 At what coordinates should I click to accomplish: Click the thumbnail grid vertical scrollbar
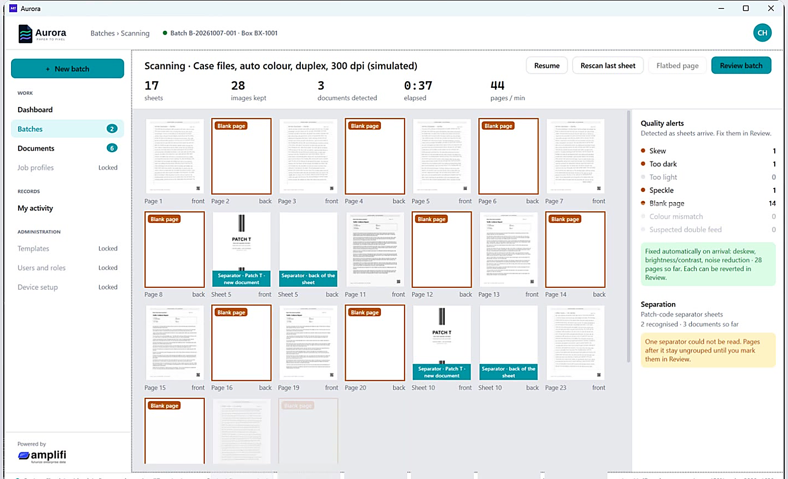coord(628,236)
